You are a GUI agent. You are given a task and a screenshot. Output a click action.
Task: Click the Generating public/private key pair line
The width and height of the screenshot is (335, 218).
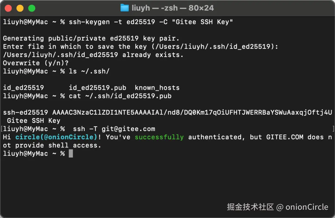(x=91, y=38)
